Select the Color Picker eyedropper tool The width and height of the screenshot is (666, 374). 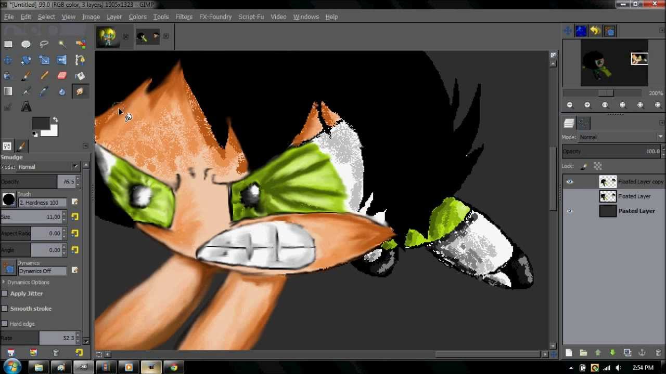pos(44,91)
